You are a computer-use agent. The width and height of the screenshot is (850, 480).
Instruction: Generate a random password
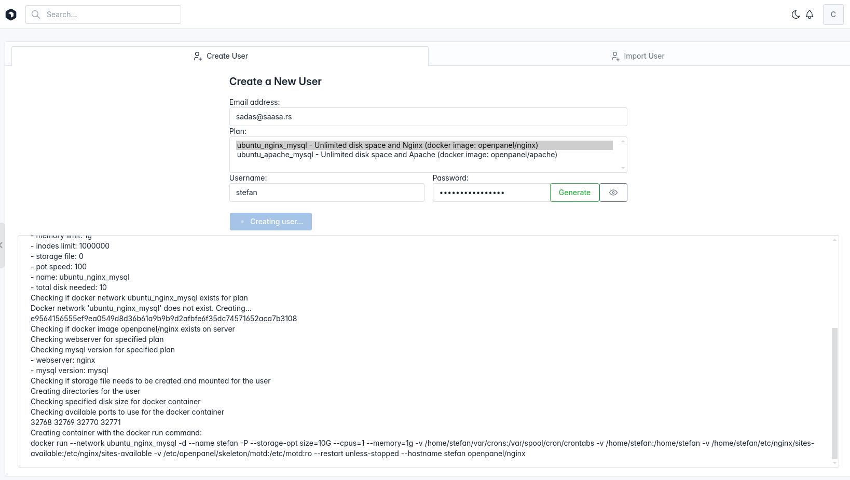click(x=574, y=193)
